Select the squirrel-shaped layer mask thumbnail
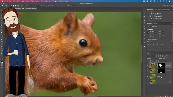Image resolution: width=173 pixels, height=97 pixels. click(162, 65)
